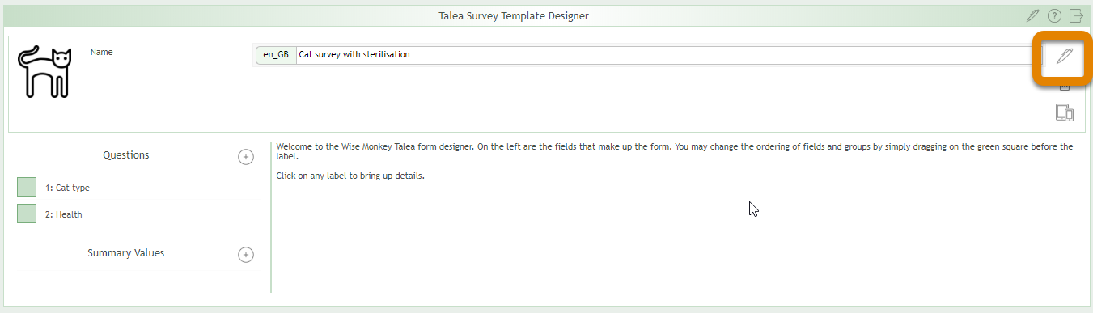Open the '2: Health' question label

(64, 214)
